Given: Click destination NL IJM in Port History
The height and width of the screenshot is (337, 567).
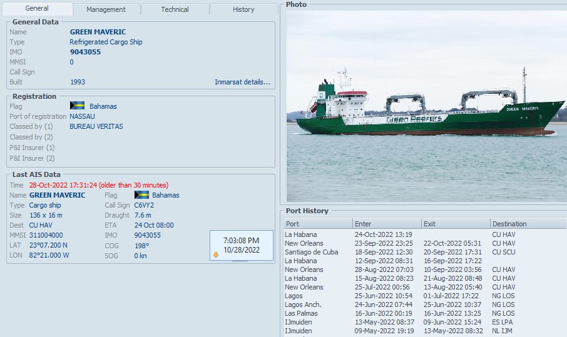Looking at the screenshot, I should [x=502, y=331].
